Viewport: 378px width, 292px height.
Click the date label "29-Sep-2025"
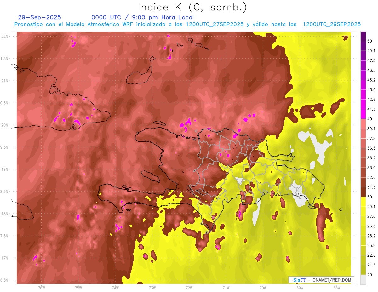(39, 17)
